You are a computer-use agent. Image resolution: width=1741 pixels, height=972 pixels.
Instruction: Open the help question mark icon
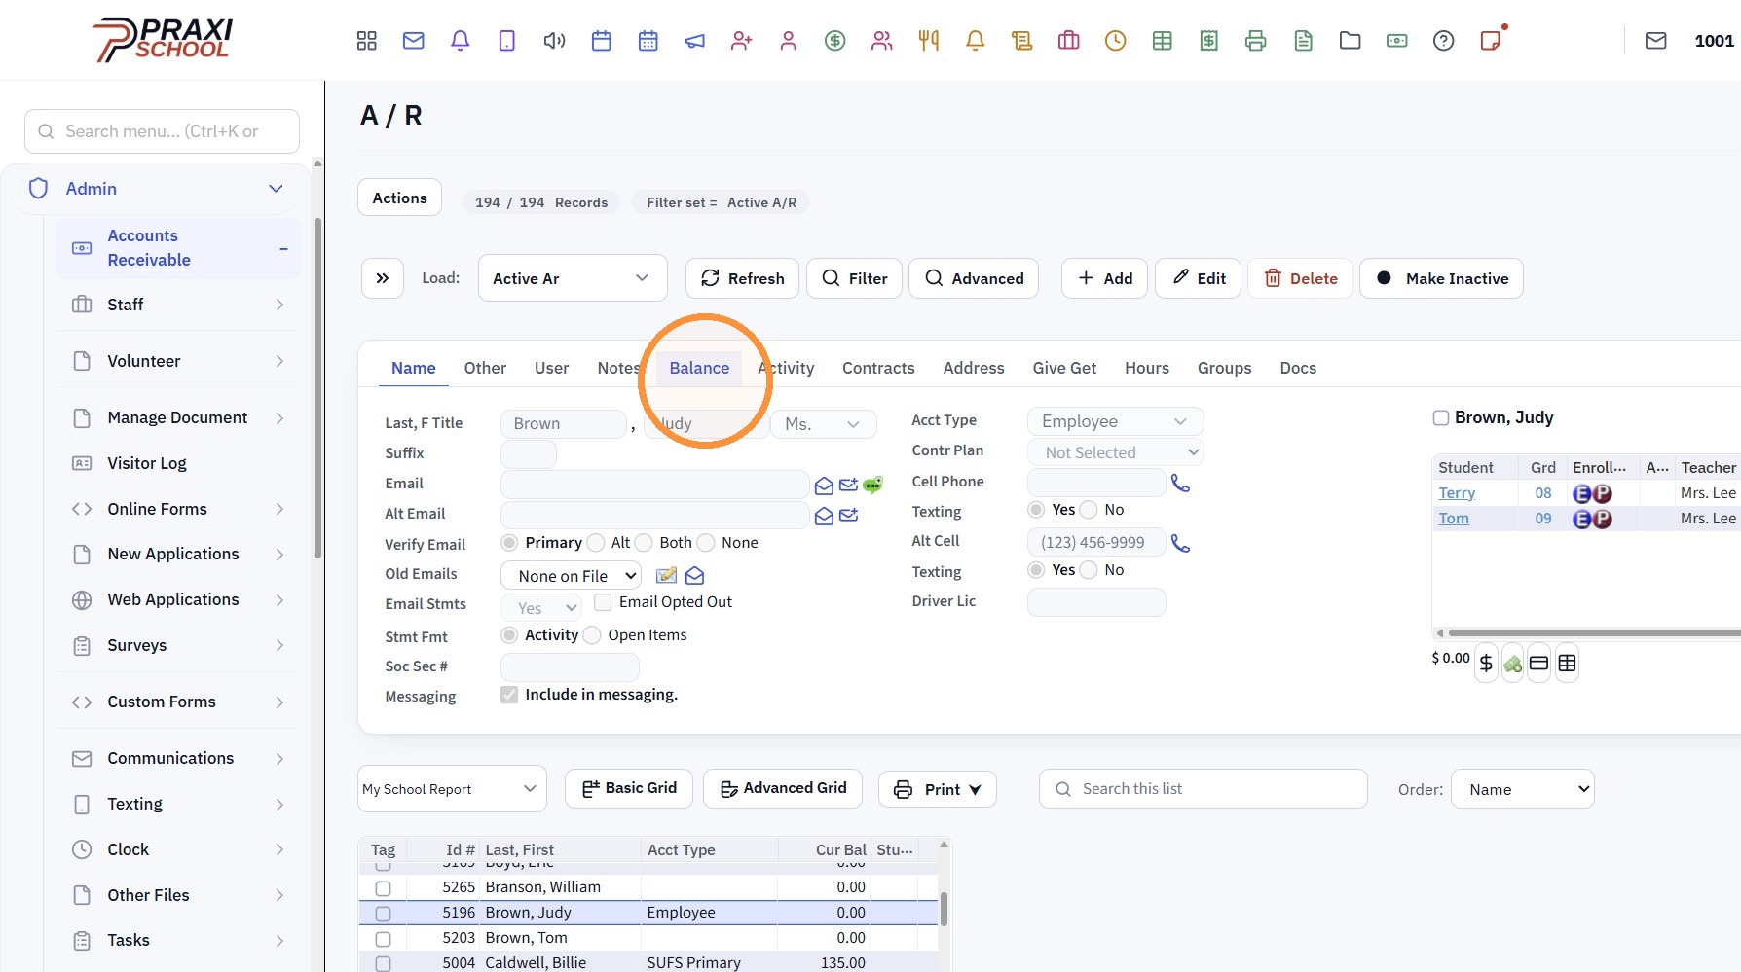pyautogui.click(x=1443, y=41)
